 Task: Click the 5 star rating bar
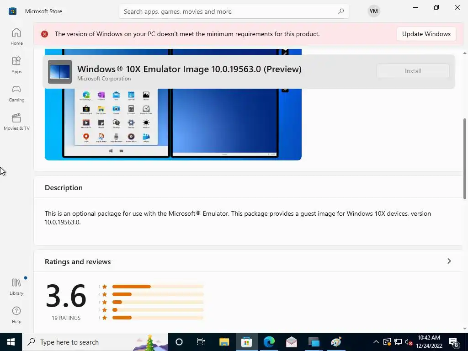[158, 287]
